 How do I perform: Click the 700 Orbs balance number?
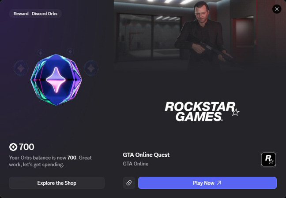(26, 147)
